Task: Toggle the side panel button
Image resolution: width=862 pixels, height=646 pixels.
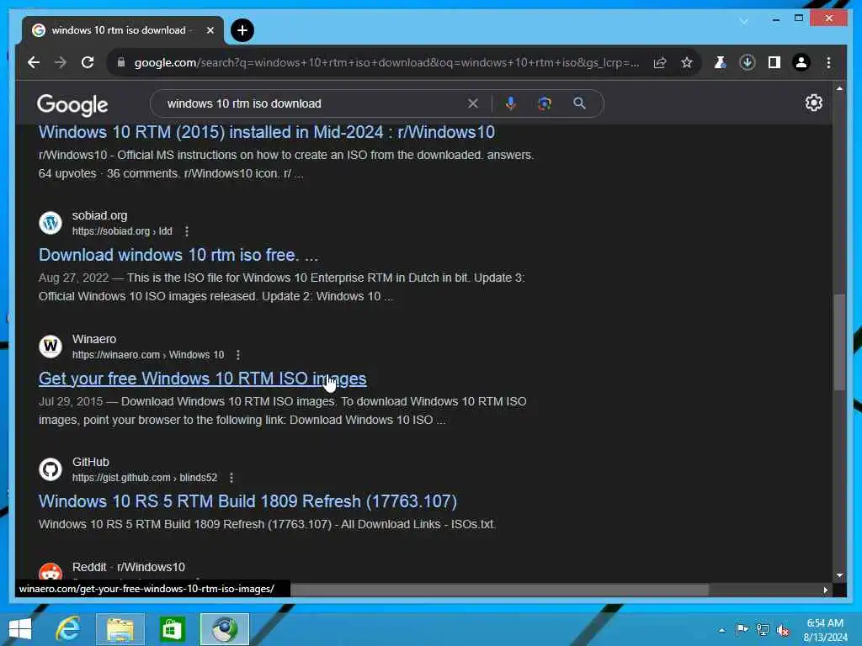Action: coord(774,62)
